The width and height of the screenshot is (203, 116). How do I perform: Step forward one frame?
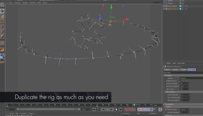pos(111,109)
